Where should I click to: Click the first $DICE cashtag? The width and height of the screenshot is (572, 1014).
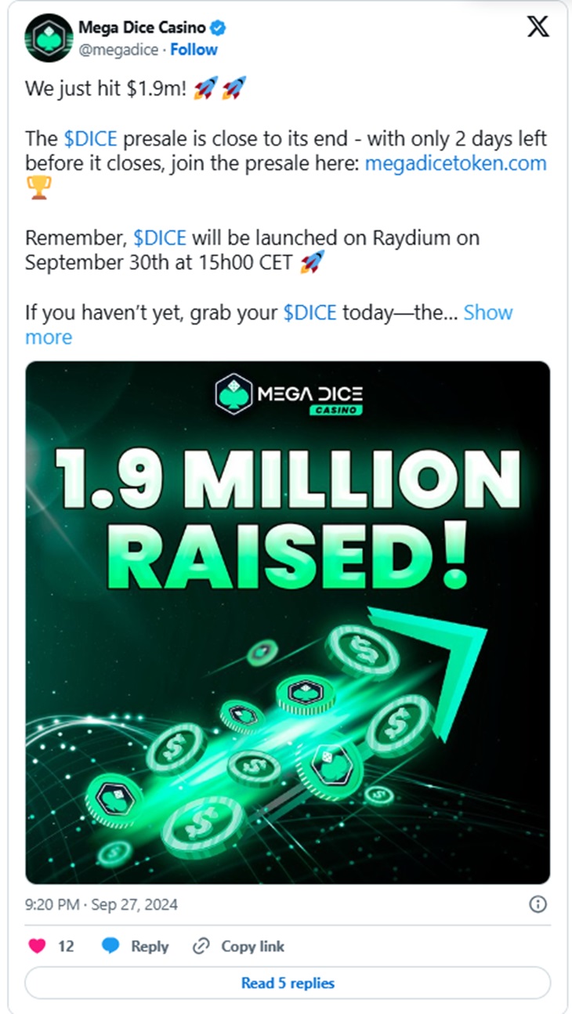[x=90, y=139]
